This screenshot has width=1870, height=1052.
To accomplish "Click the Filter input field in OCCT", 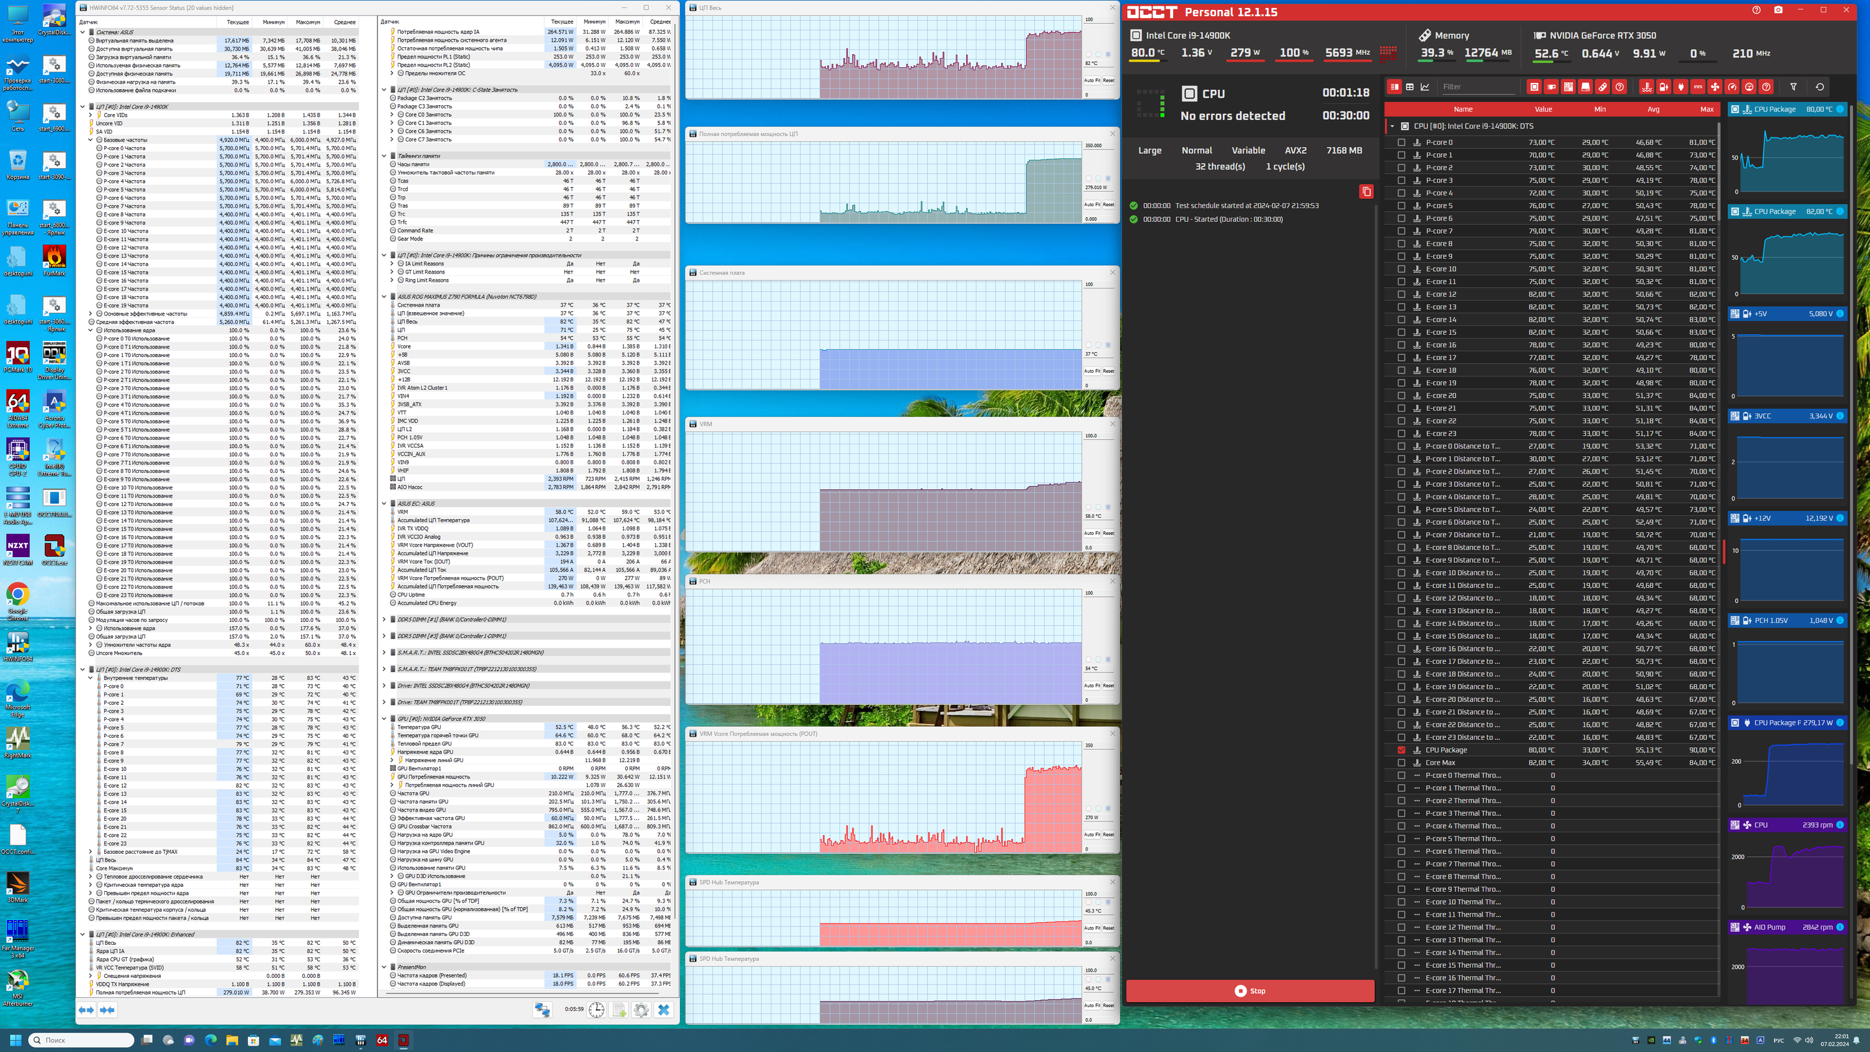I will (1478, 87).
